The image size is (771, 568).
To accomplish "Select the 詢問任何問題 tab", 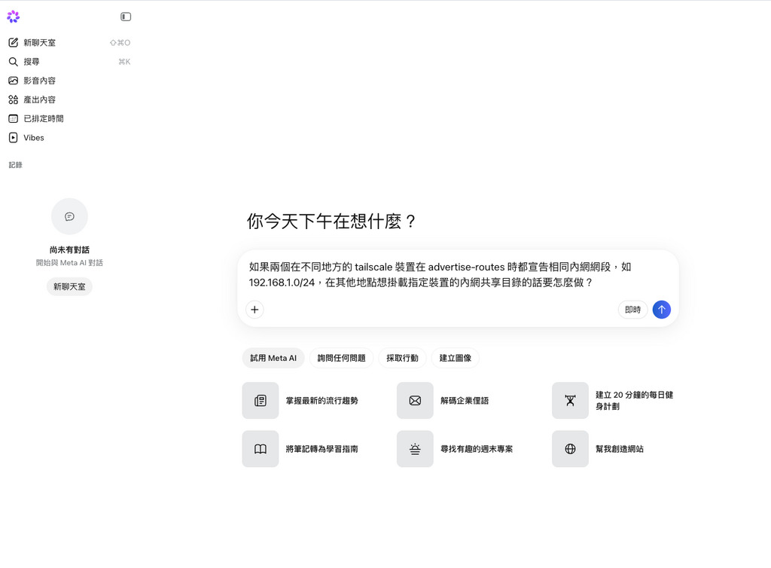I will point(341,358).
